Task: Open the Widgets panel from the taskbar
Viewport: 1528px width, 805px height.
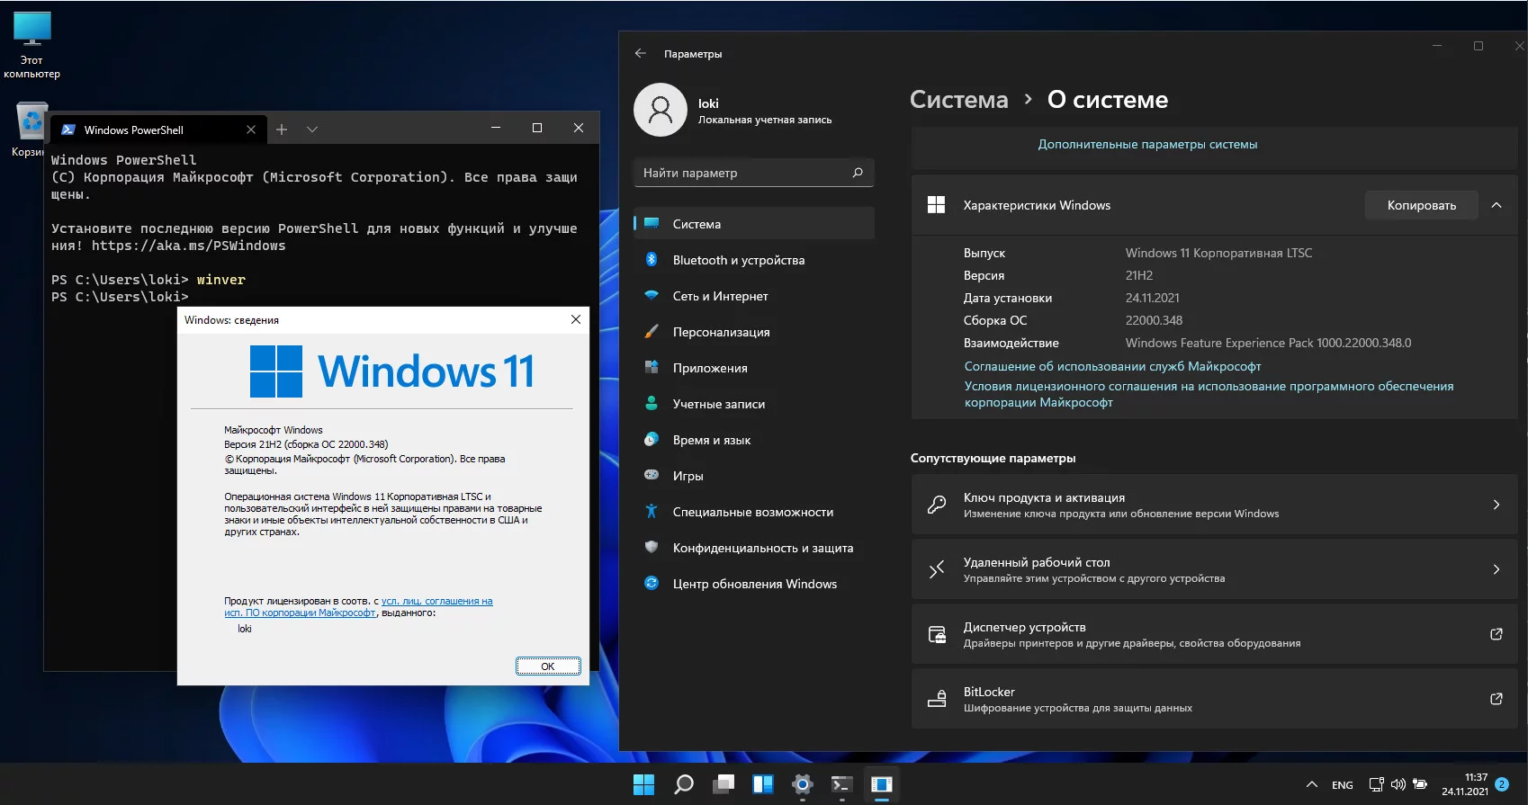Action: 763,784
